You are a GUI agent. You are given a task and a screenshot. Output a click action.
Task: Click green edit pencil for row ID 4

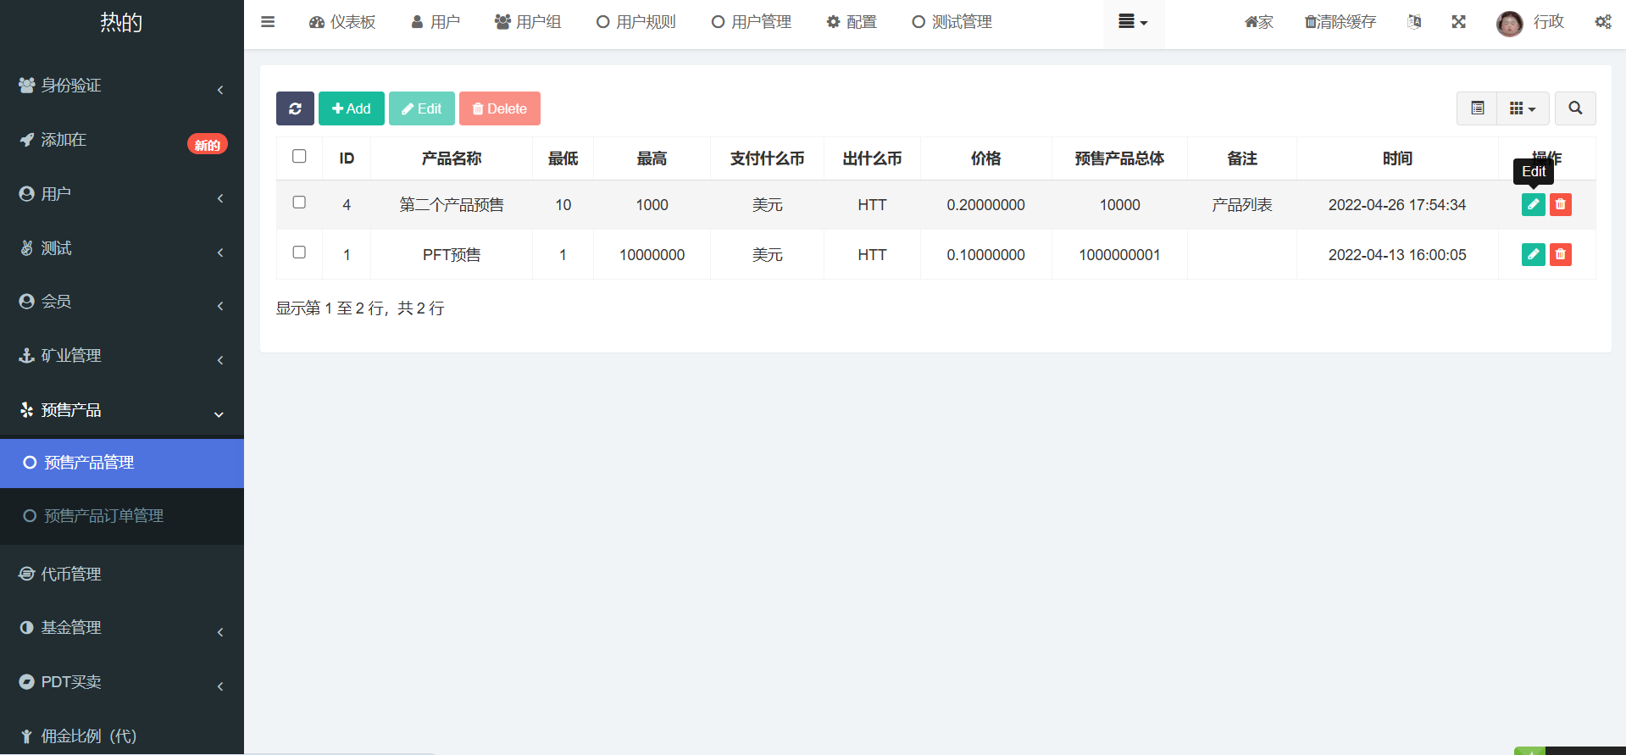[1533, 205]
